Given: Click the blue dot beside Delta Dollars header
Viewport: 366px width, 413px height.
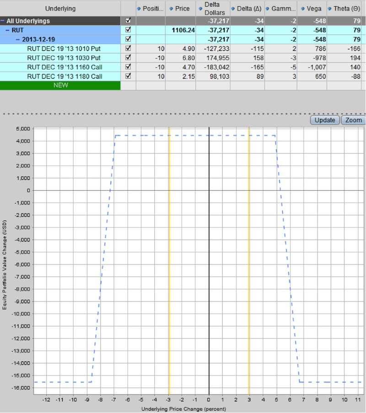Looking at the screenshot, I should [x=200, y=9].
